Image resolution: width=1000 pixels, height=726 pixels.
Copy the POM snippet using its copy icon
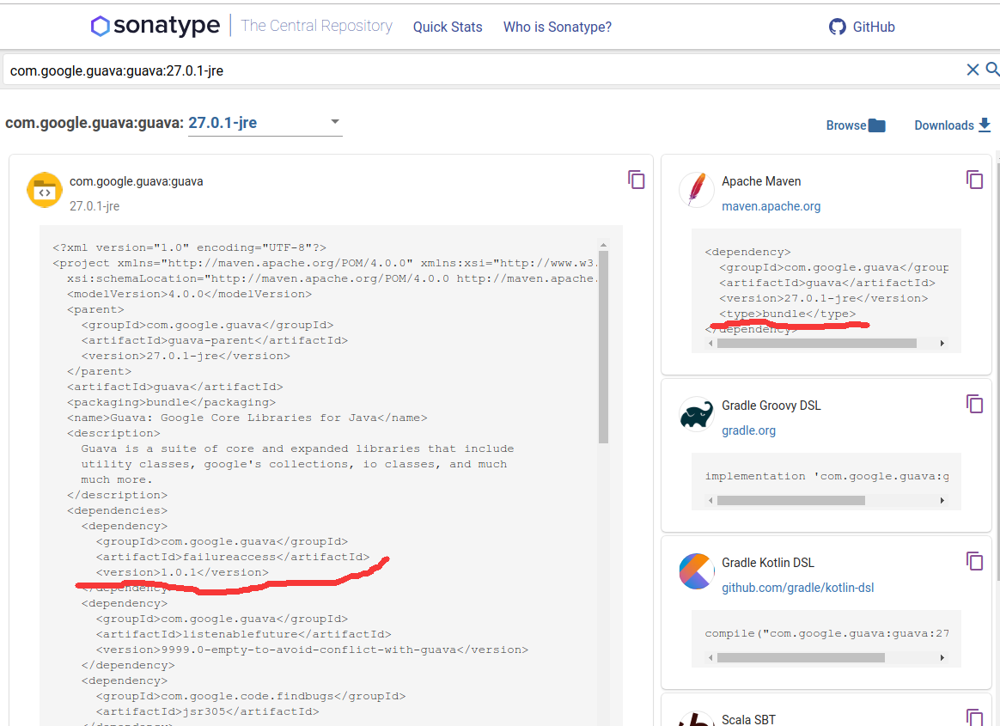click(637, 180)
